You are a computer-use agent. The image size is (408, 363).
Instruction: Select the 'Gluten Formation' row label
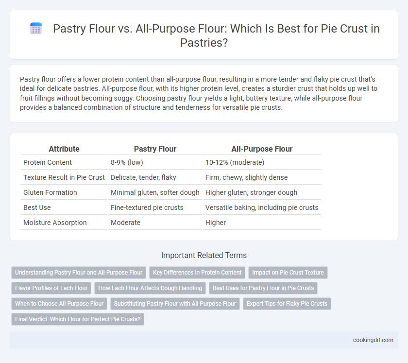[x=50, y=192]
